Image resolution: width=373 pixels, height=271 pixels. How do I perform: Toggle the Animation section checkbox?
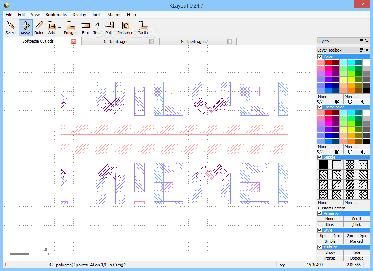click(x=320, y=213)
